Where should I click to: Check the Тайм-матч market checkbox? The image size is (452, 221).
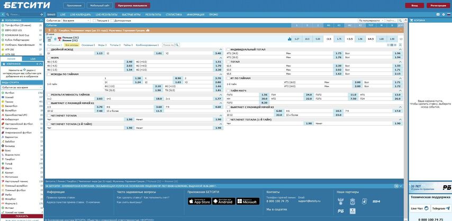click(228, 91)
